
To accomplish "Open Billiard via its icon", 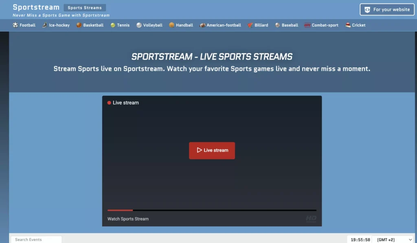I will (x=250, y=25).
